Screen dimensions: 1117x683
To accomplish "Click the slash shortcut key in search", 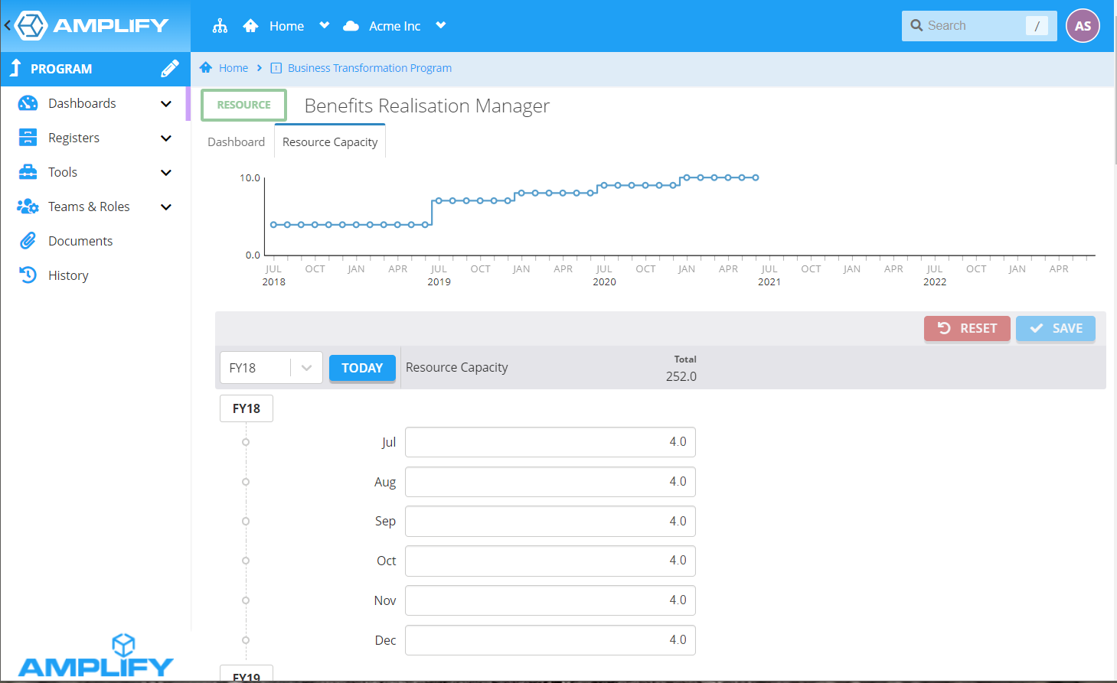I will (x=1037, y=26).
